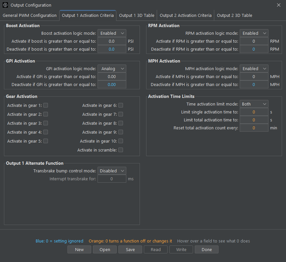
Task: Tick the Activate in gear 3 box
Action: pyautogui.click(x=46, y=123)
